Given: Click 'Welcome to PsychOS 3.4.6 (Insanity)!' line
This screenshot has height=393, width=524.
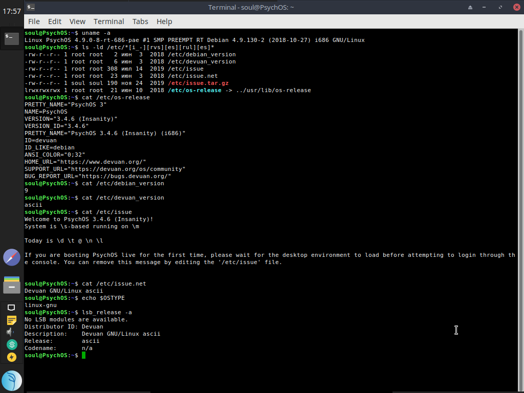Looking at the screenshot, I should pyautogui.click(x=89, y=219).
